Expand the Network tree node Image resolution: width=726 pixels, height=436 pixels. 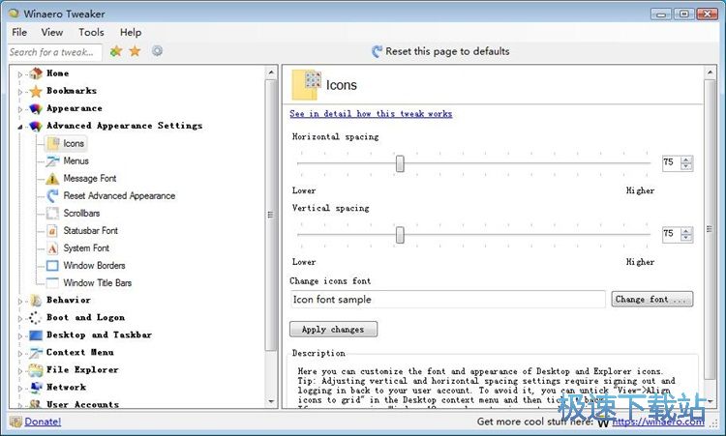pos(20,389)
